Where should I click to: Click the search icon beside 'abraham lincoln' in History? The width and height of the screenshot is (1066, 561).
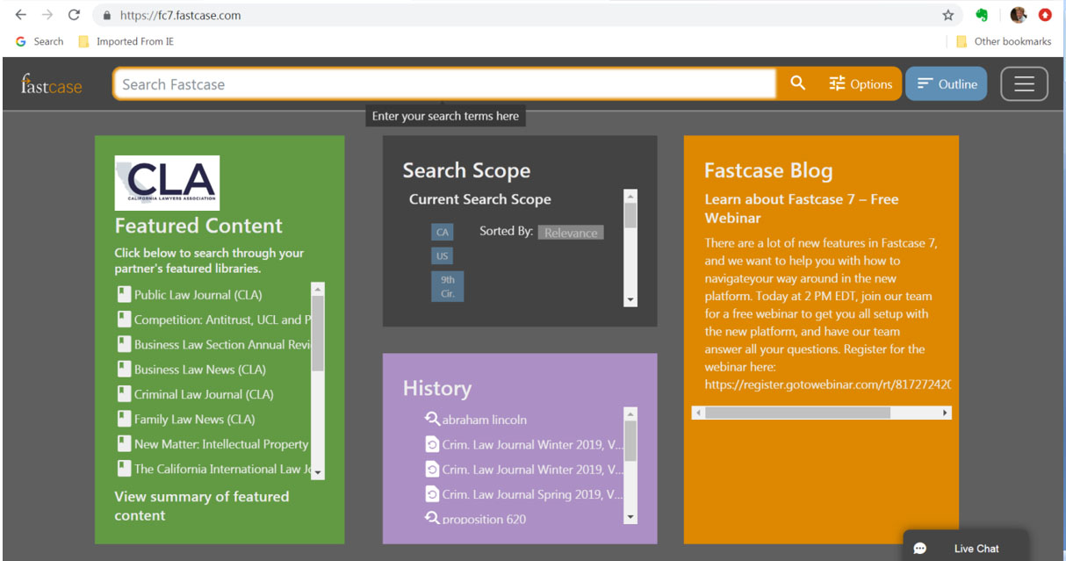coord(432,420)
